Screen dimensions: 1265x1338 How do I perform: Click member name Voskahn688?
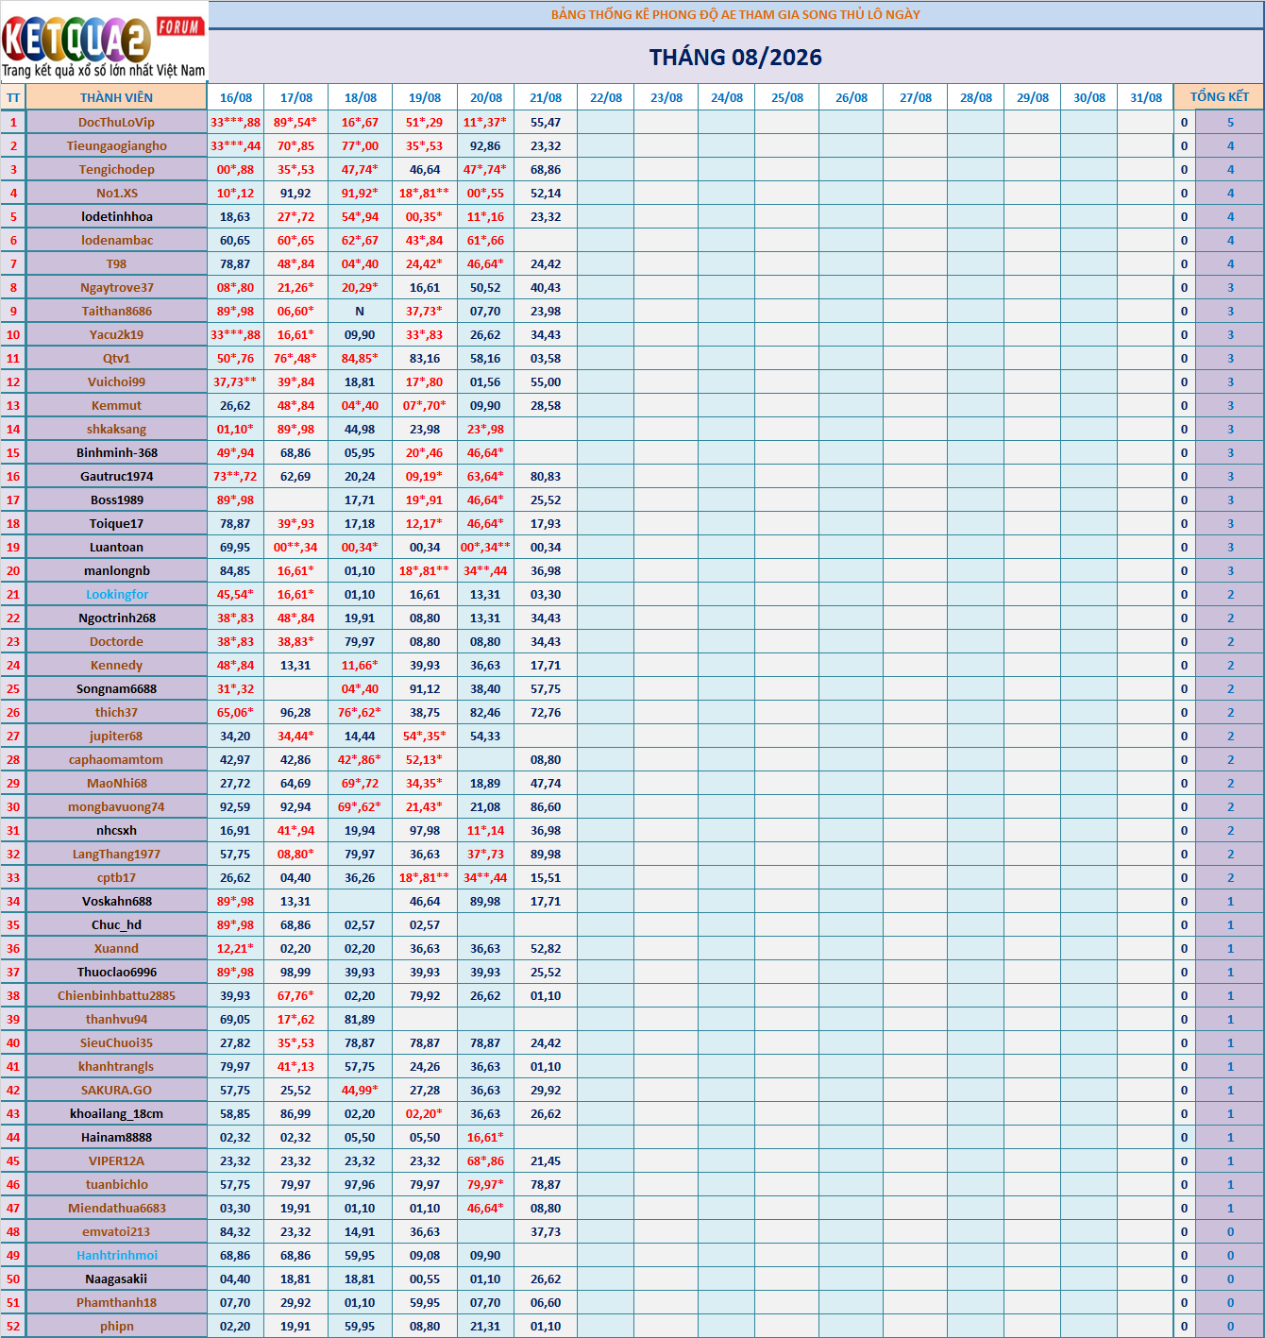(116, 901)
